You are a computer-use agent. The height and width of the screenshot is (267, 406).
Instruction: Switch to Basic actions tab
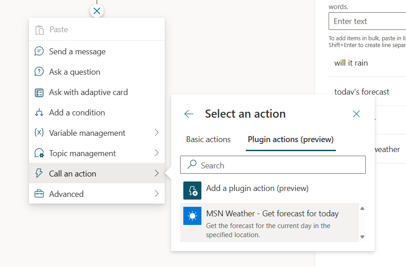tap(208, 139)
